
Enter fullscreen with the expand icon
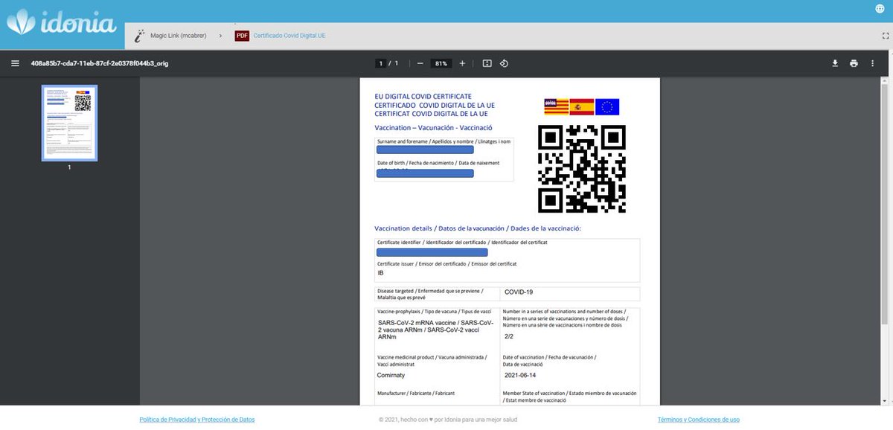885,35
